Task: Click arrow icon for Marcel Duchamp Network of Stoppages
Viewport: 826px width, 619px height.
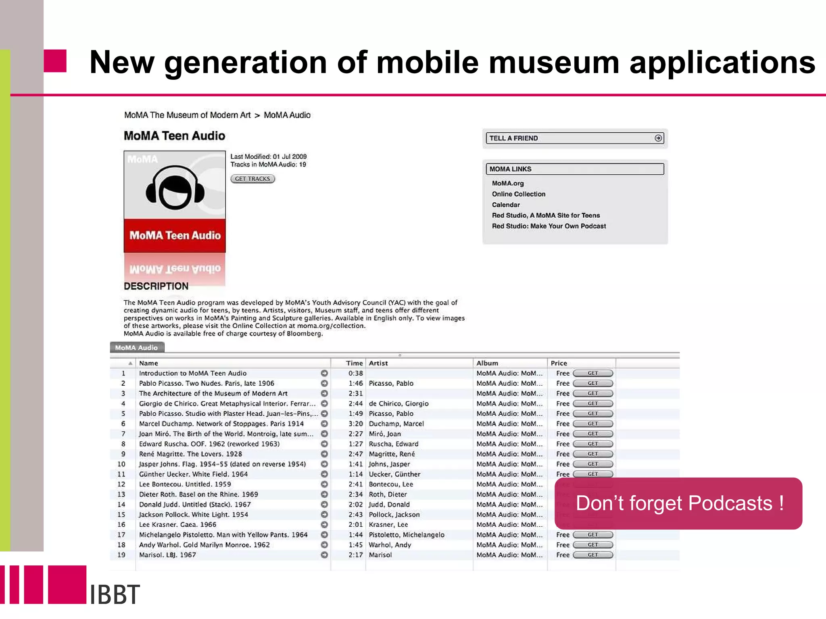Action: [x=324, y=424]
